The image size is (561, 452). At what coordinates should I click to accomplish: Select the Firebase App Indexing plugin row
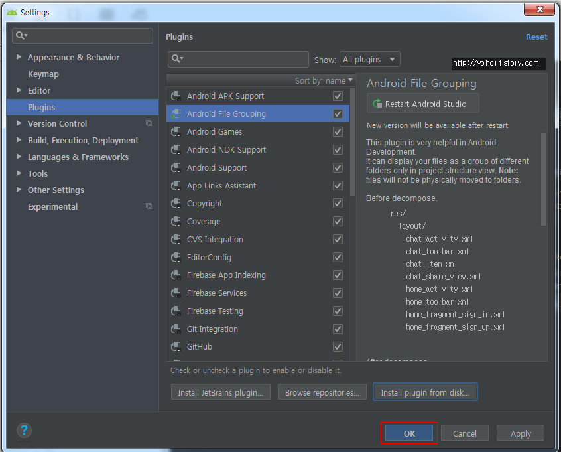pyautogui.click(x=257, y=275)
